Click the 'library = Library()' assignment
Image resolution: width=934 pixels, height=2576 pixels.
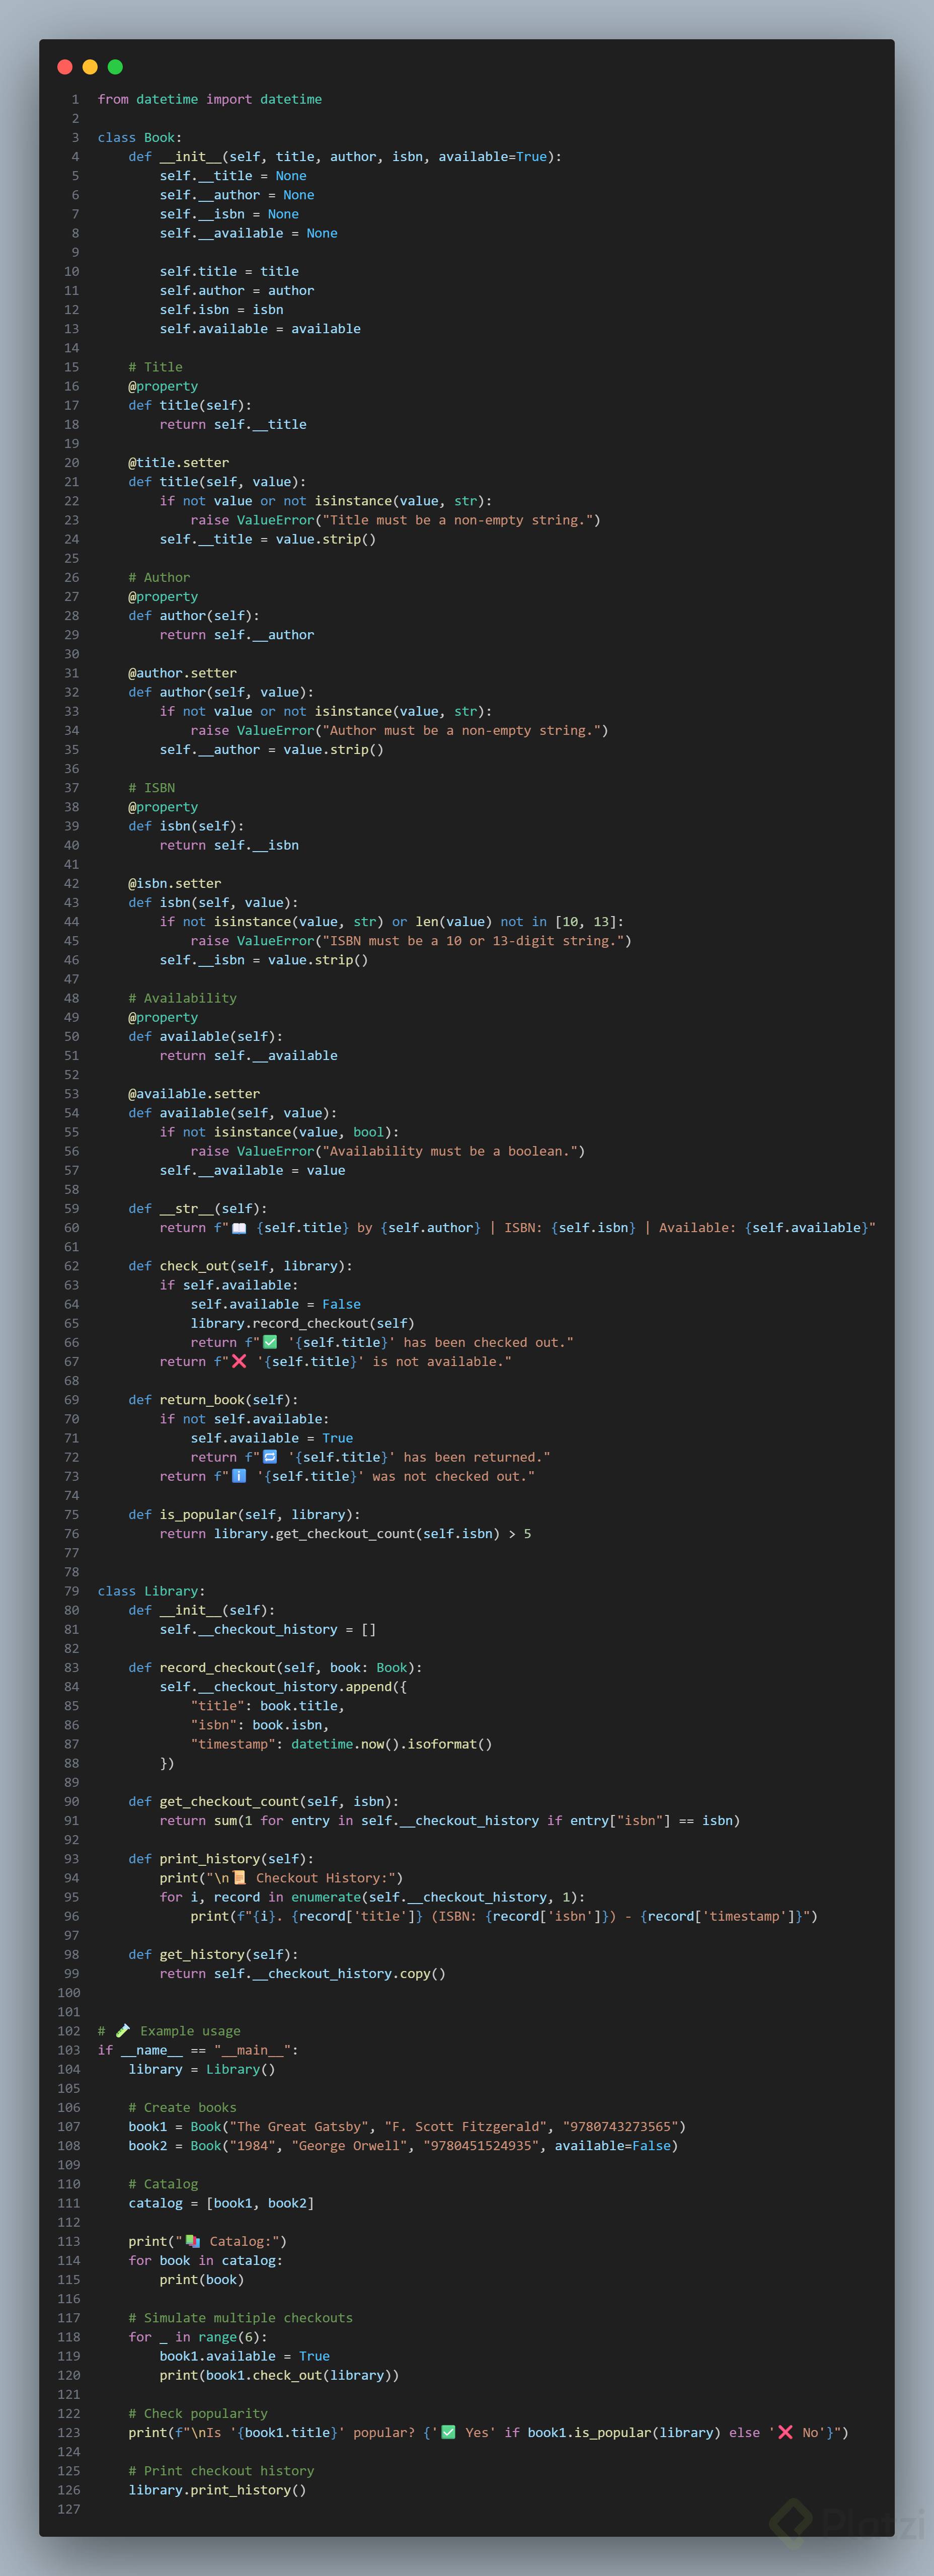[x=202, y=2069]
